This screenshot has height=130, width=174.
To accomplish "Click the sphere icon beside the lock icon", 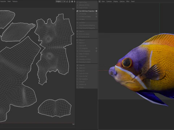I will pos(72,1).
